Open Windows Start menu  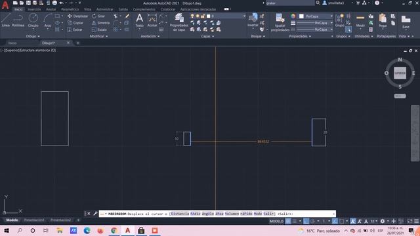[x=6, y=230]
